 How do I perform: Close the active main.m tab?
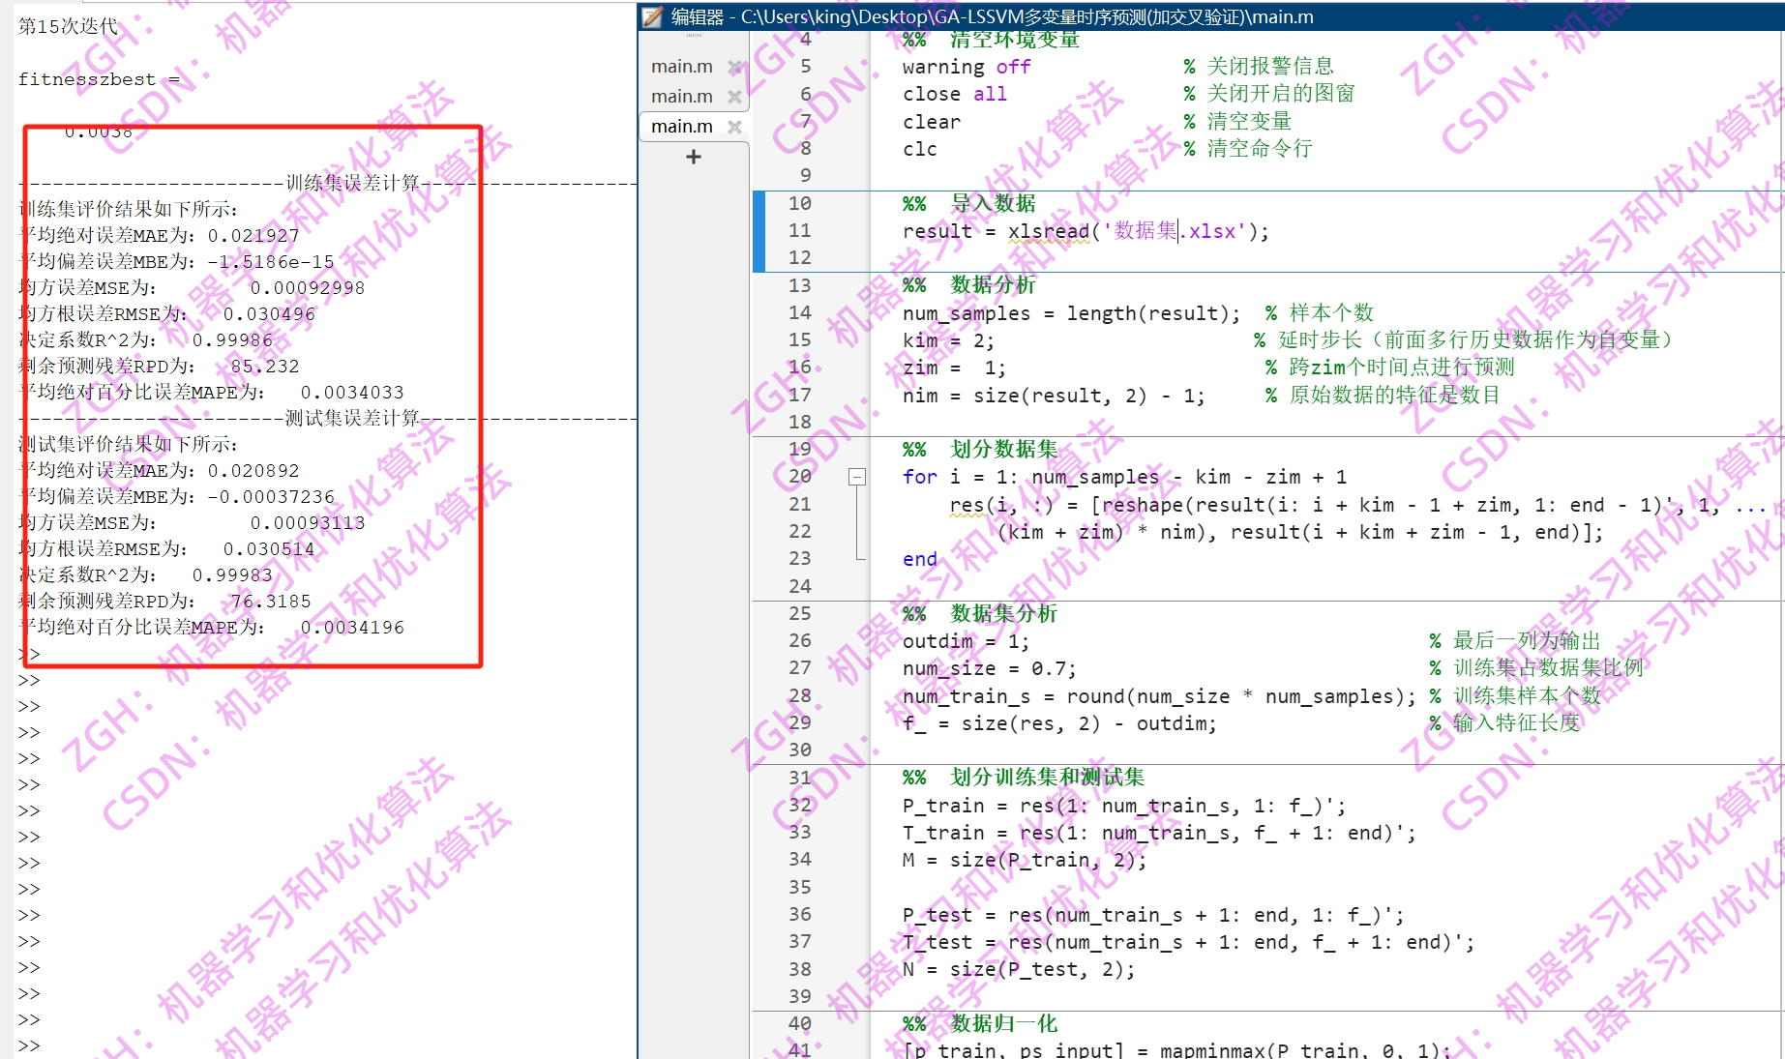tap(735, 127)
